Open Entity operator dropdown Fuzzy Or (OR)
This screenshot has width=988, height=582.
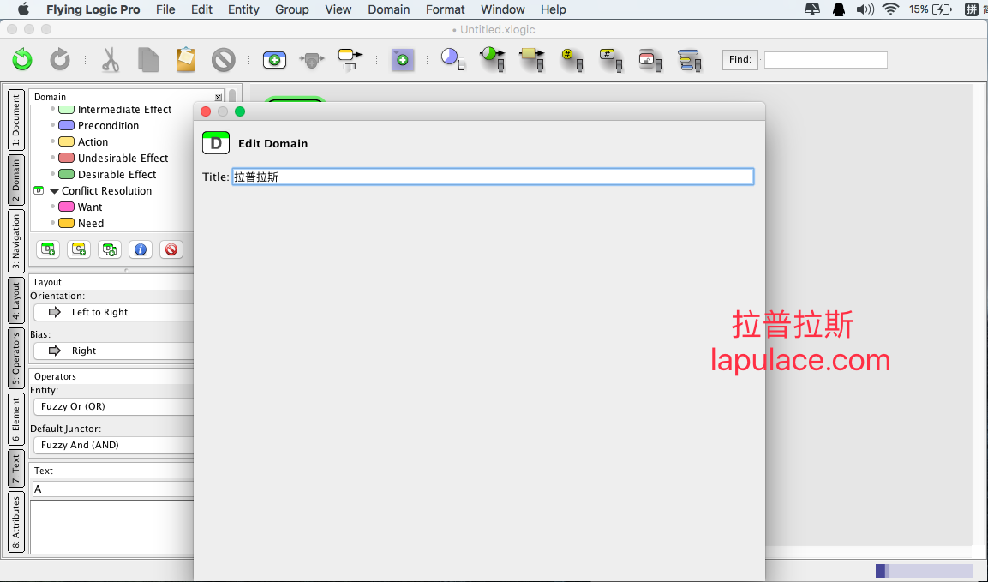click(113, 406)
